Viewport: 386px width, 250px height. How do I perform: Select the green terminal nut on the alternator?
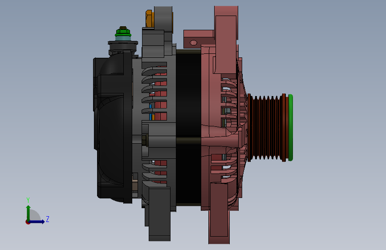123,32
